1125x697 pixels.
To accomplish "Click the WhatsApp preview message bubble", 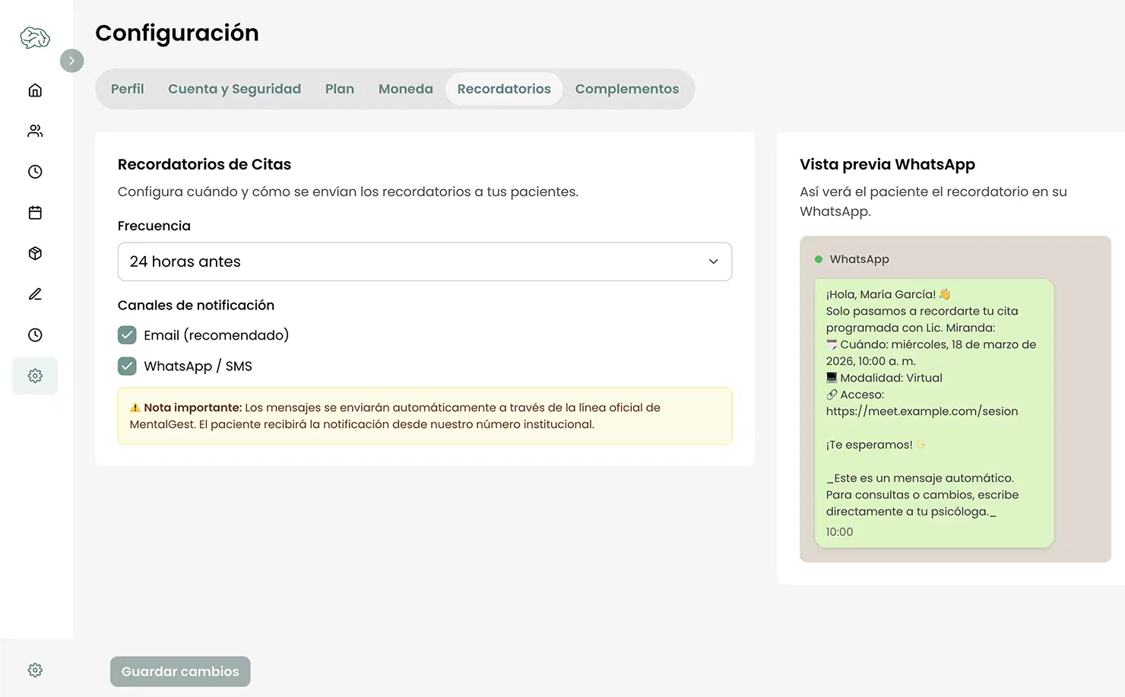I will point(934,413).
